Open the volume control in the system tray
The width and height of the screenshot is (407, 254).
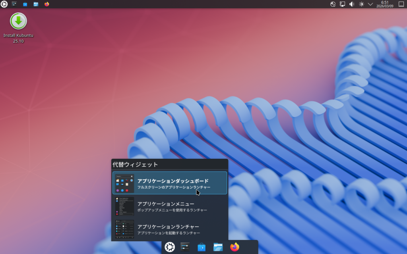coord(352,4)
